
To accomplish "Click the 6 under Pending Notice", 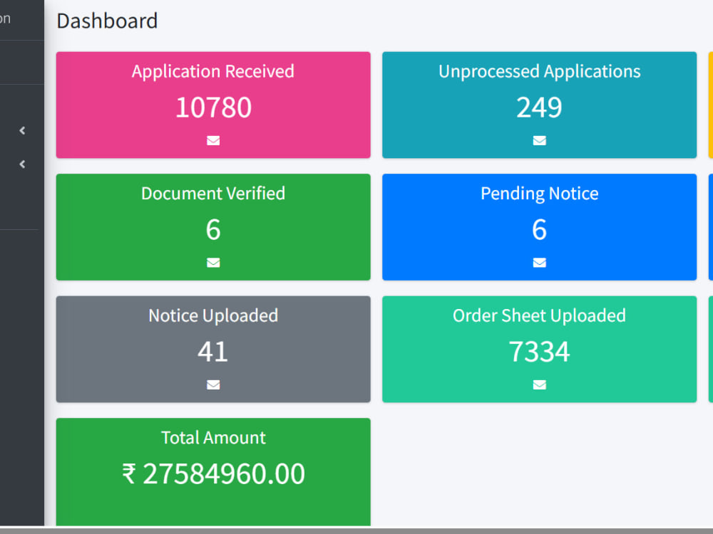I will [539, 230].
